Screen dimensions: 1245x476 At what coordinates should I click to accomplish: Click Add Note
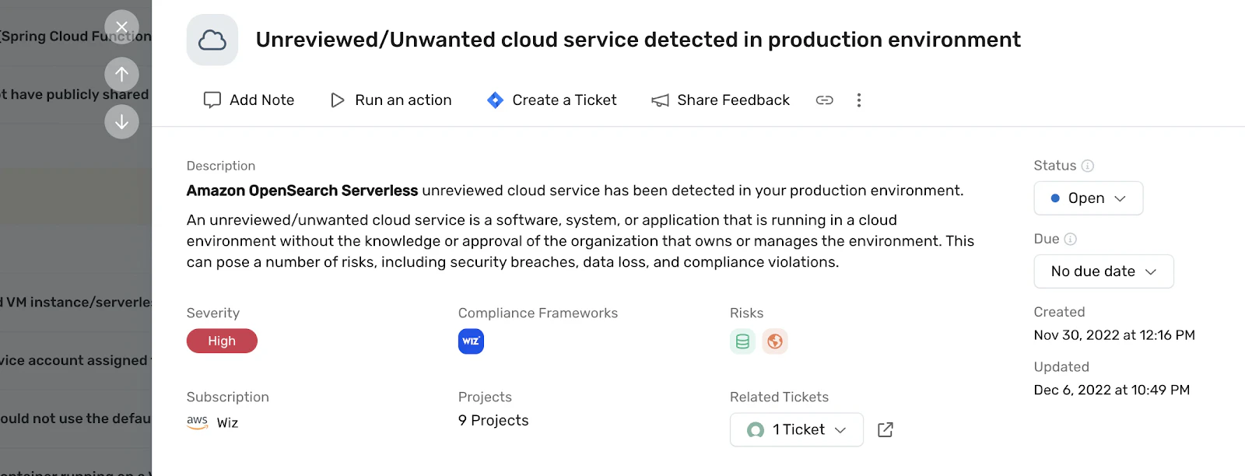[x=249, y=100]
